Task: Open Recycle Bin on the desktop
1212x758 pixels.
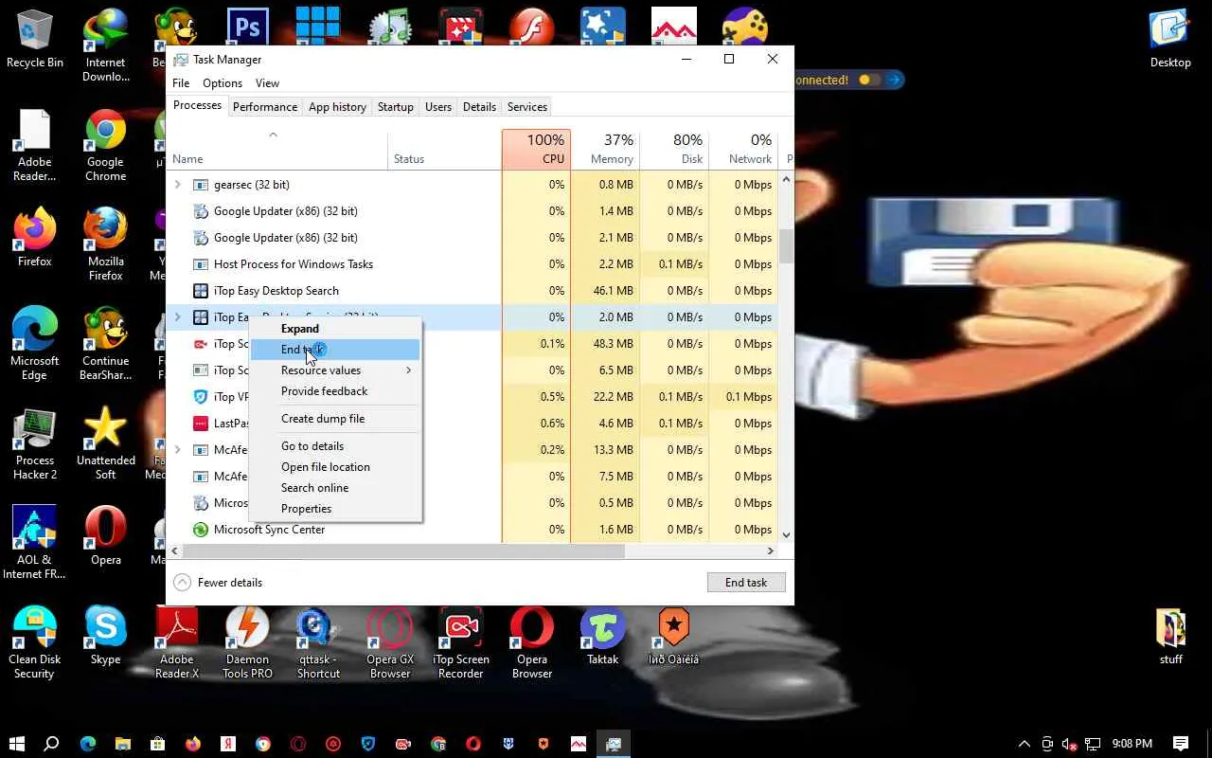Action: tap(35, 40)
